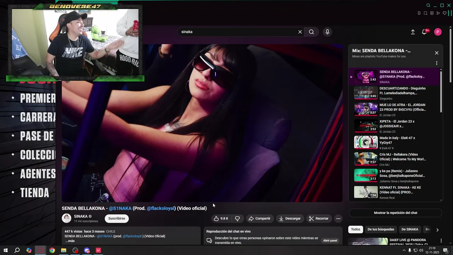Open File Explorer from the taskbar
Viewport: 453px width, 255px height.
click(64, 250)
